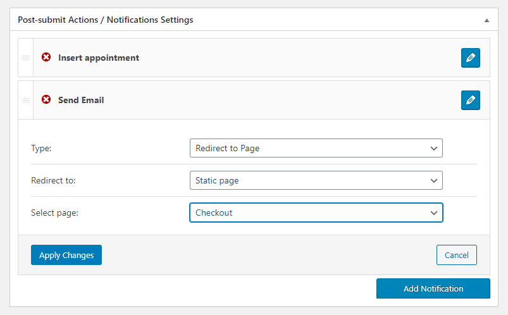Image resolution: width=508 pixels, height=315 pixels.
Task: Click the Type dropdown chevron arrow
Action: 434,149
